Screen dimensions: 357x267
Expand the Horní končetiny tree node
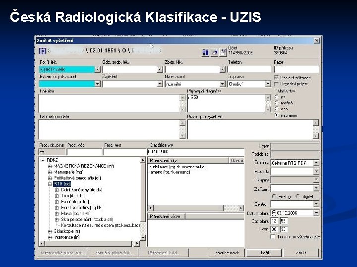click(57, 208)
